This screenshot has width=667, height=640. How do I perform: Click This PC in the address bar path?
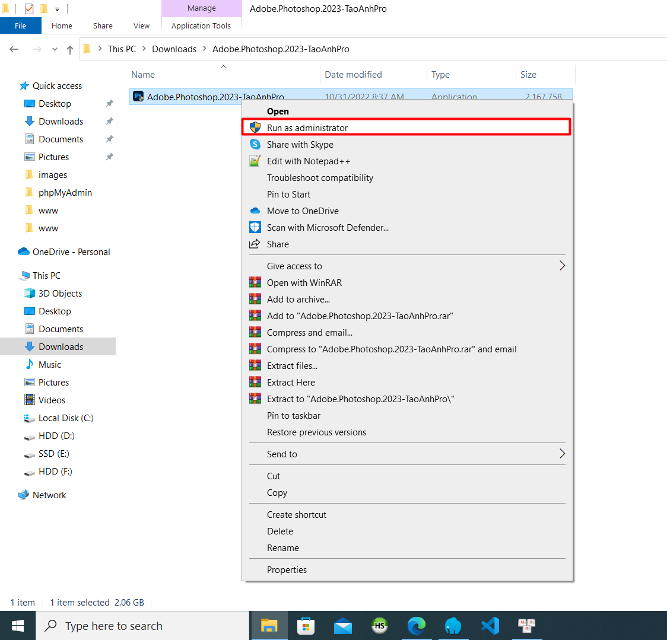coord(122,49)
